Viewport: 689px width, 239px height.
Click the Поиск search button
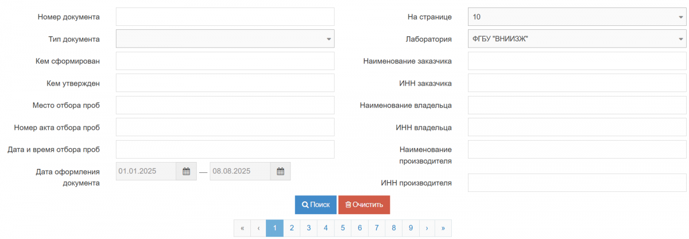tap(315, 205)
